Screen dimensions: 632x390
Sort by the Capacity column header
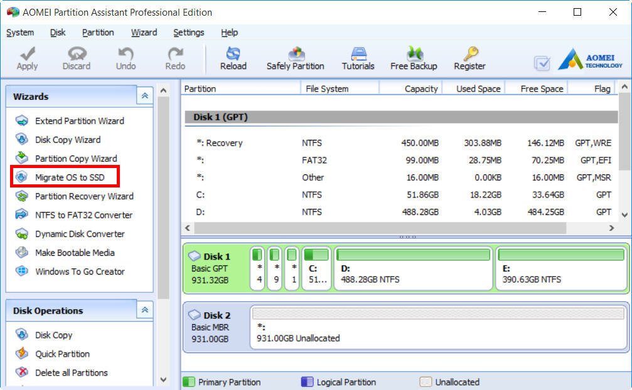point(410,88)
